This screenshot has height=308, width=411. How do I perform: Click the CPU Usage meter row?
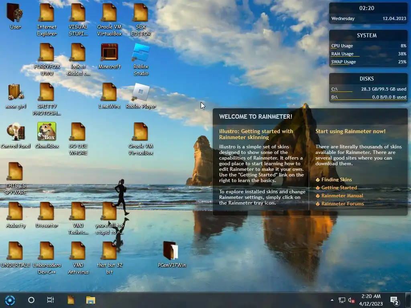point(368,46)
